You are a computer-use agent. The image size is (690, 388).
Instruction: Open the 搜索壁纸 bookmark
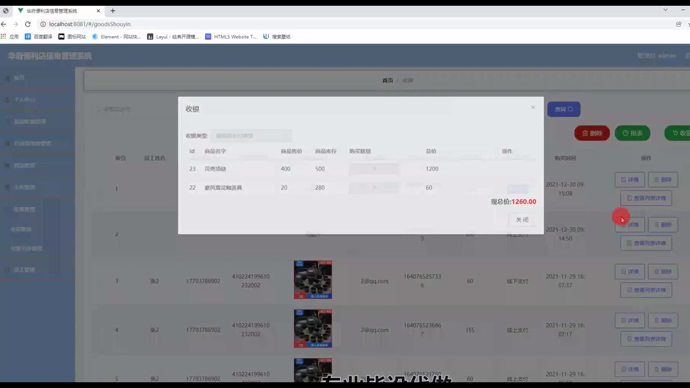pyautogui.click(x=277, y=37)
